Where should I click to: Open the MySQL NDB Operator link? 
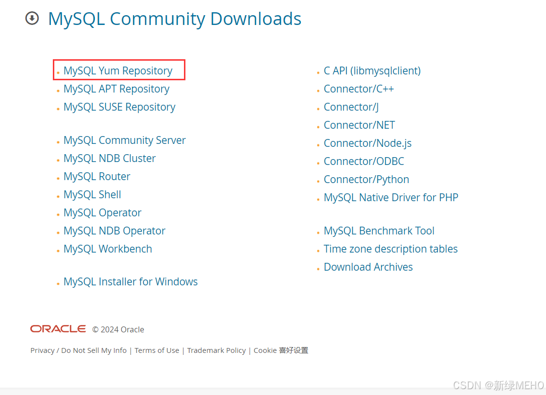114,231
